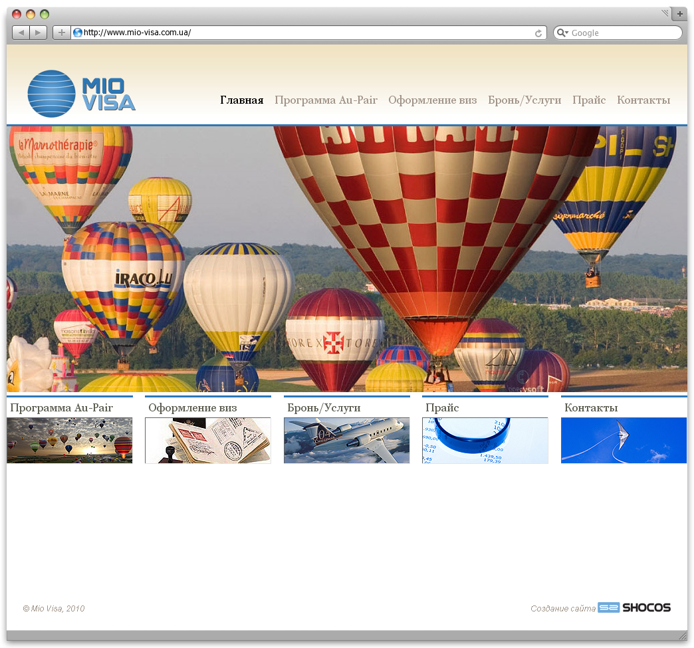
Task: Click the © Mio Visa, 2010 footer text
Action: pyautogui.click(x=54, y=609)
